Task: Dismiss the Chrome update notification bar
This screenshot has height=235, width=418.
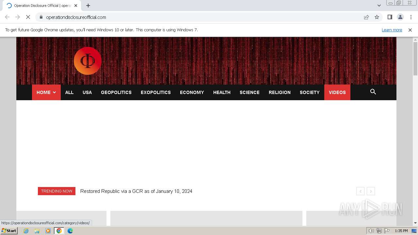Action: (410, 30)
